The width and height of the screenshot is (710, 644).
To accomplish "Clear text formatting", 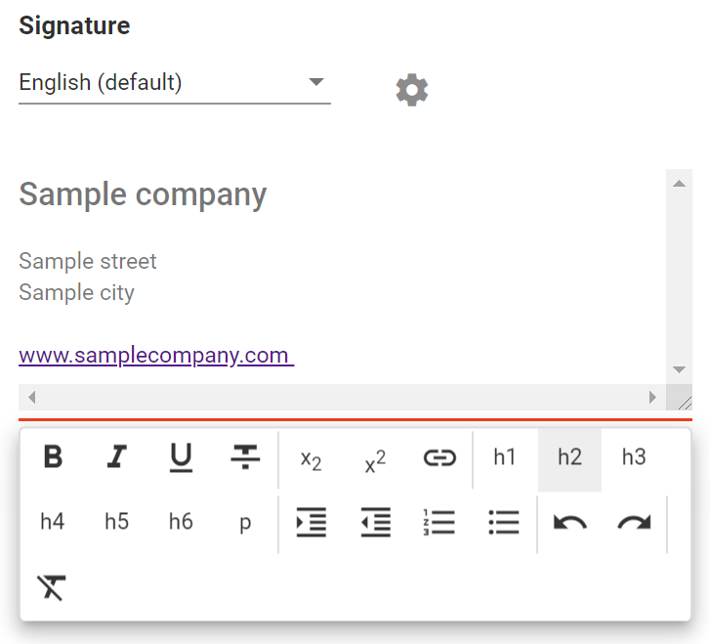I will click(x=52, y=587).
